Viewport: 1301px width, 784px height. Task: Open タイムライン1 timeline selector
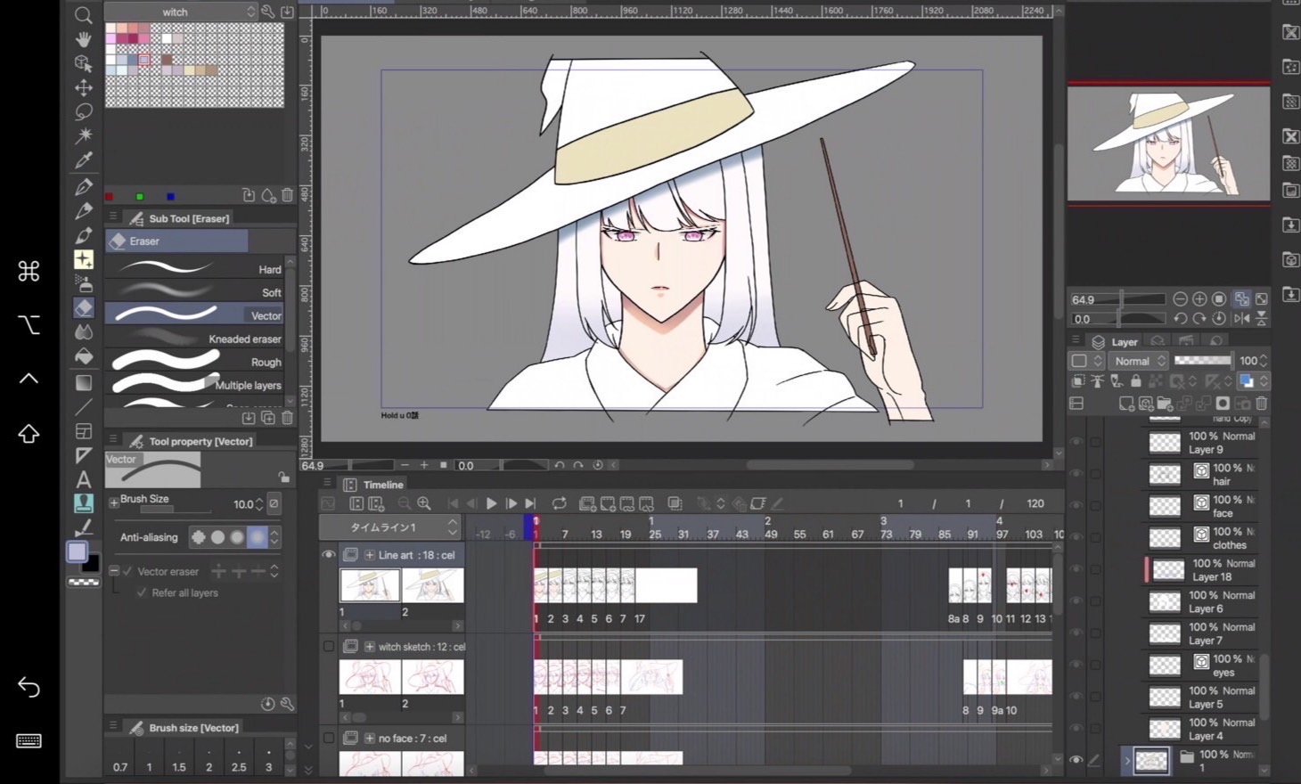tap(389, 527)
